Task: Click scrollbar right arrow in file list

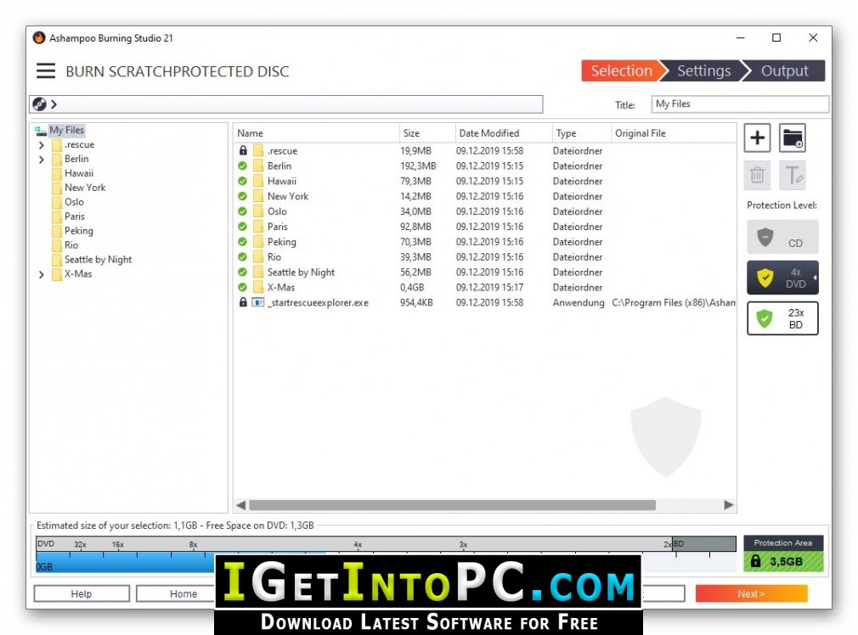Action: click(x=728, y=505)
